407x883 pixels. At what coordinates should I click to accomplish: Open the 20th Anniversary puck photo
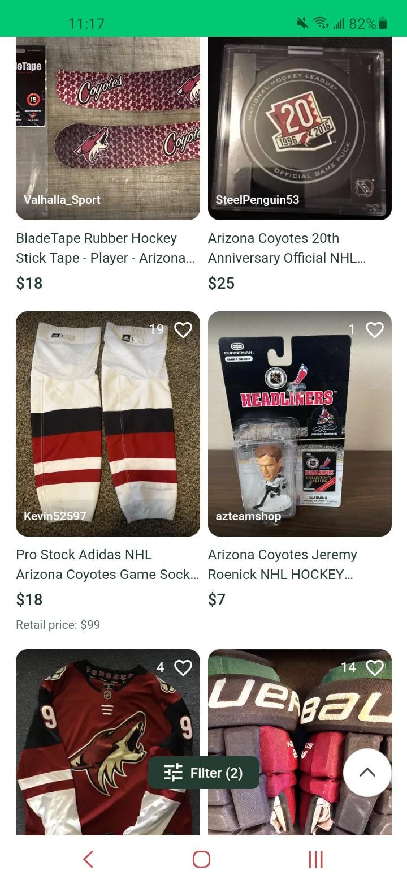(x=300, y=125)
